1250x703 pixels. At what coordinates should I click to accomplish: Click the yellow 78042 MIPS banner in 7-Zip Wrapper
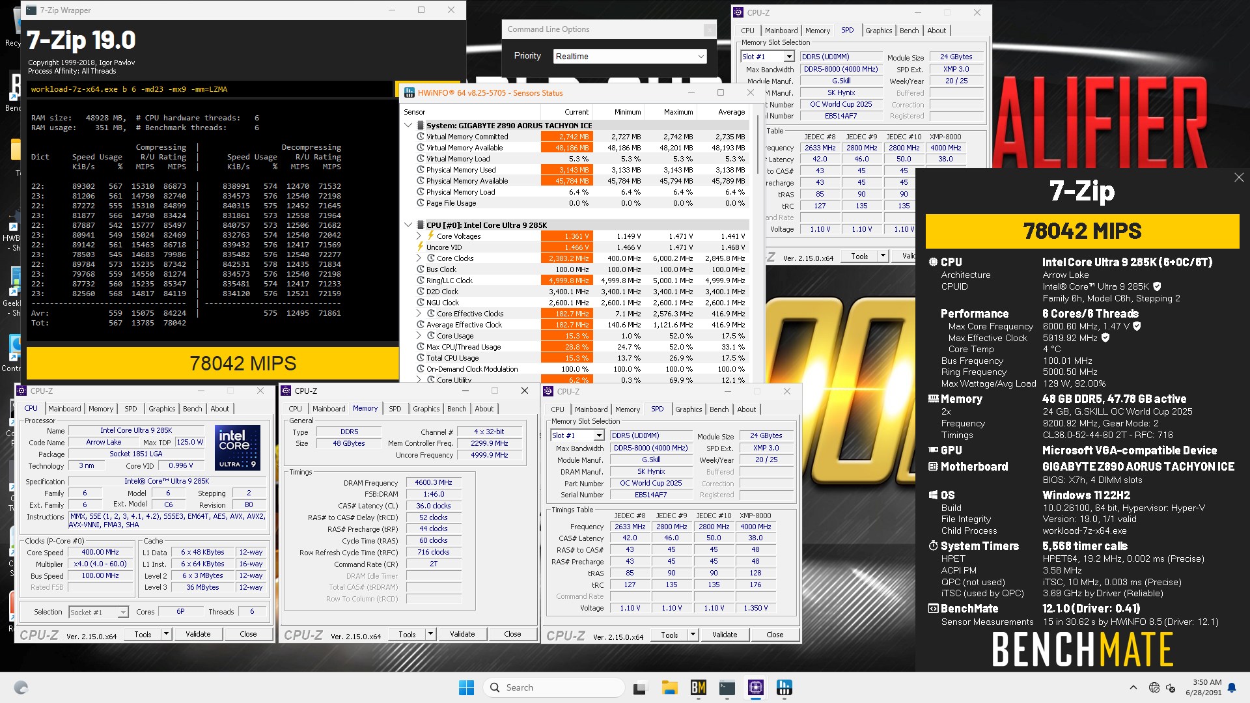[213, 363]
